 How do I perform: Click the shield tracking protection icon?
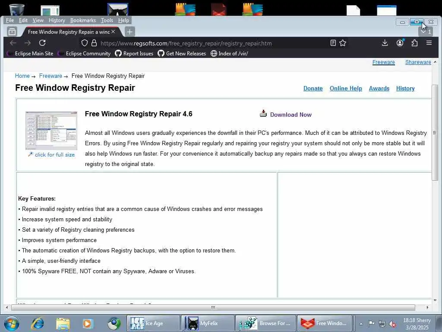[85, 43]
